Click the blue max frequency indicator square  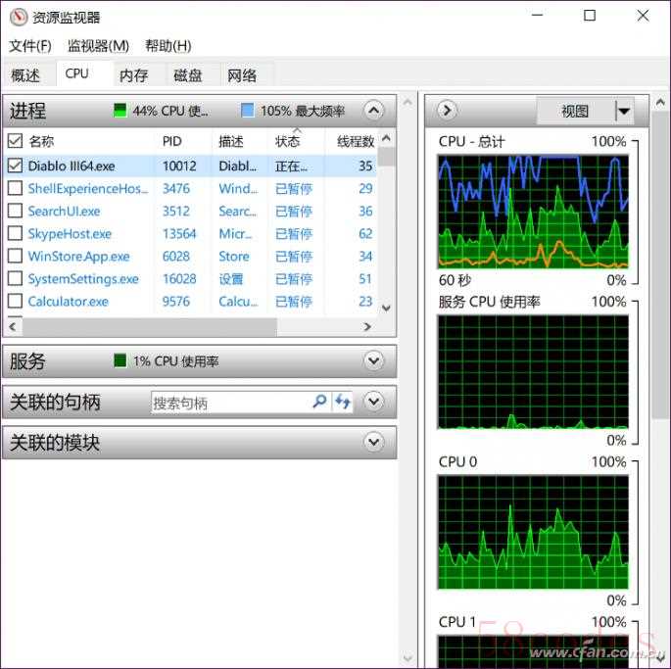click(248, 111)
